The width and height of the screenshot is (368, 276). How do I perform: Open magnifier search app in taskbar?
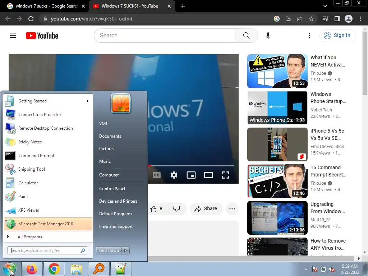click(99, 269)
